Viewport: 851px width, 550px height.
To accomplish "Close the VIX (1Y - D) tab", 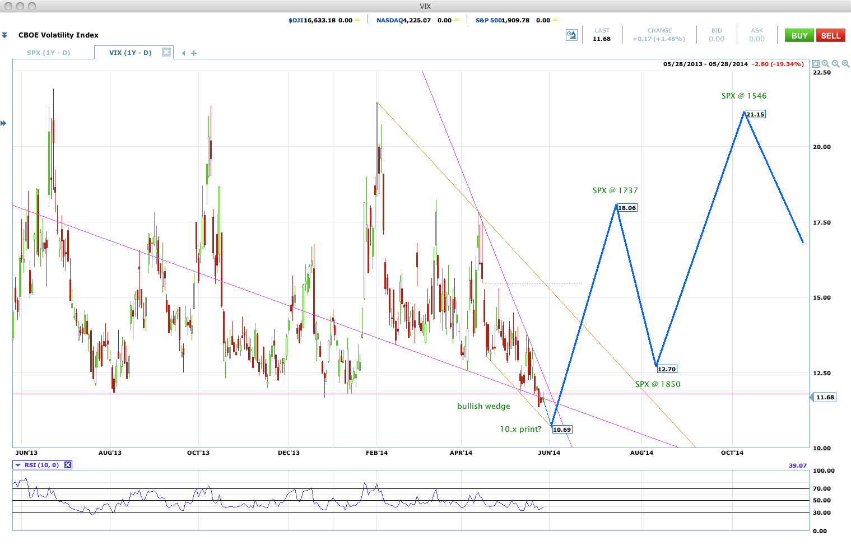I will pyautogui.click(x=166, y=52).
